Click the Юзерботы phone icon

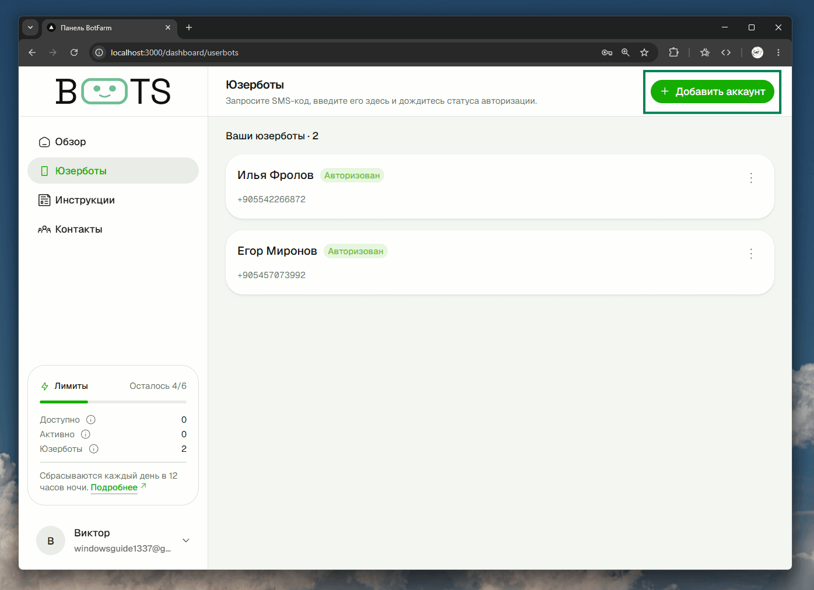click(x=44, y=171)
